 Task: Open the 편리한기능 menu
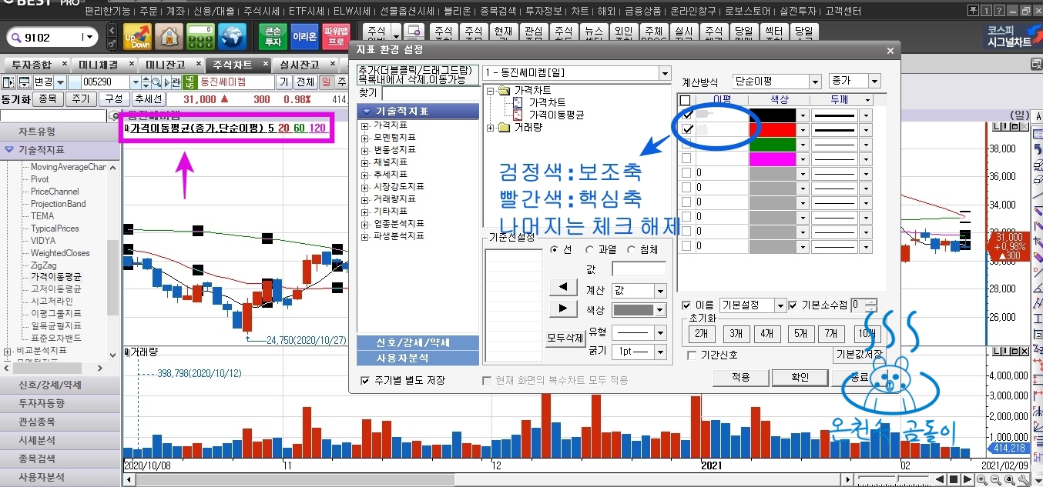(109, 12)
